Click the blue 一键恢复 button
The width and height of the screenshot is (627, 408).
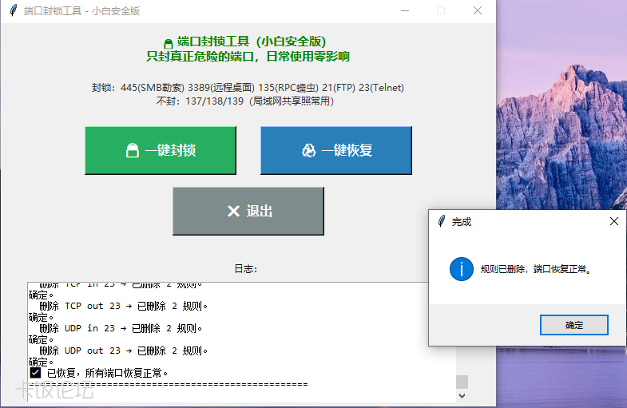click(336, 150)
